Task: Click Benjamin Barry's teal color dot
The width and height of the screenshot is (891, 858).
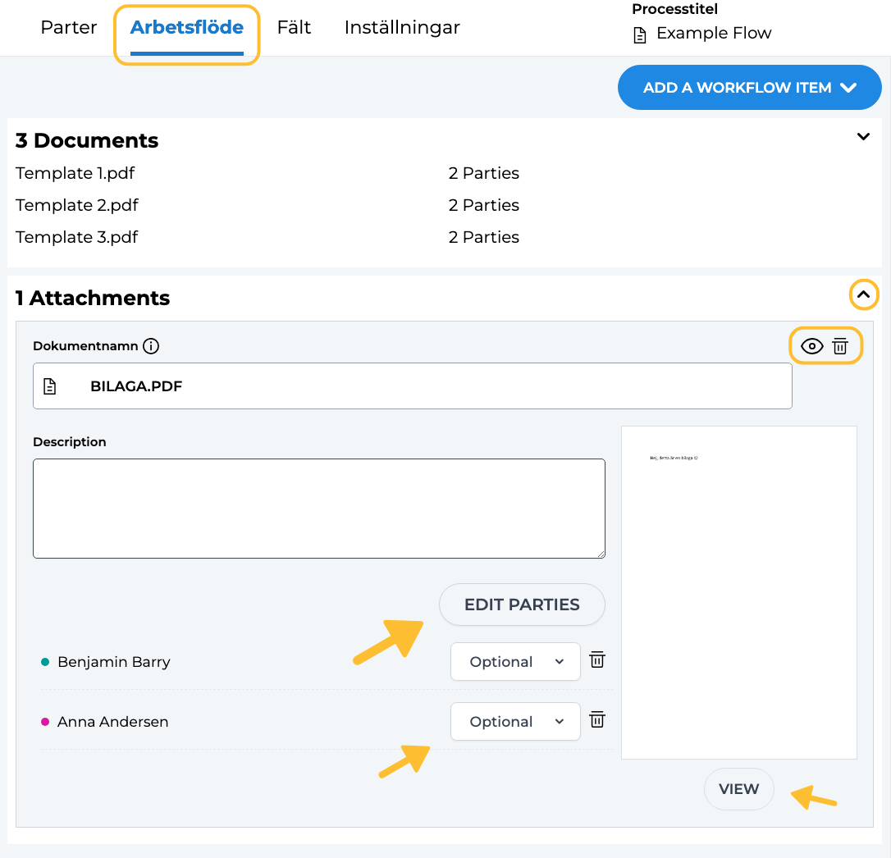Action: 45,662
